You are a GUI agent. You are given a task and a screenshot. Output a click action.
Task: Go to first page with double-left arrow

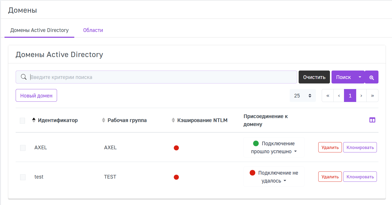(x=328, y=96)
